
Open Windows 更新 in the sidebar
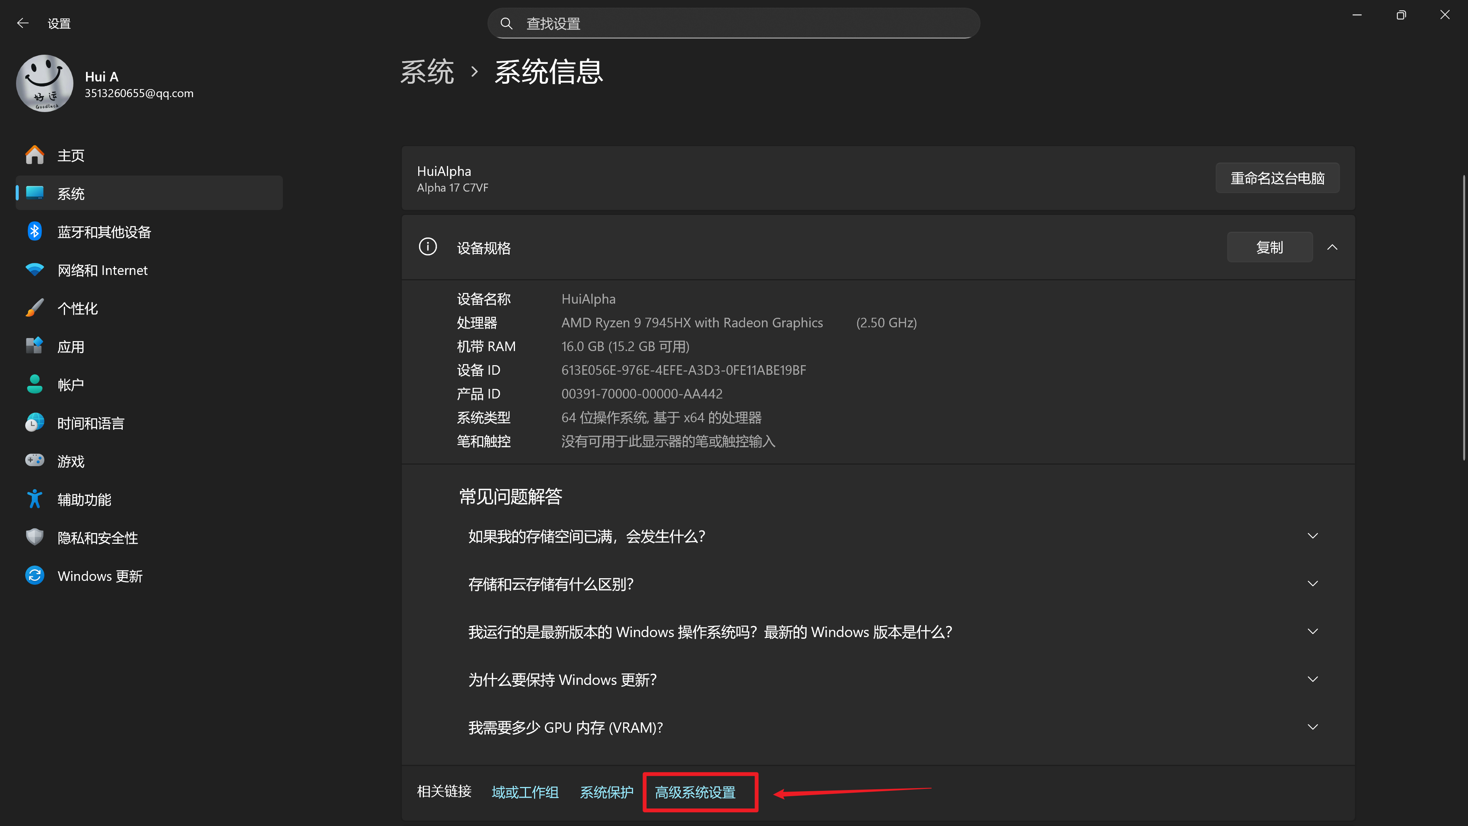pos(149,575)
